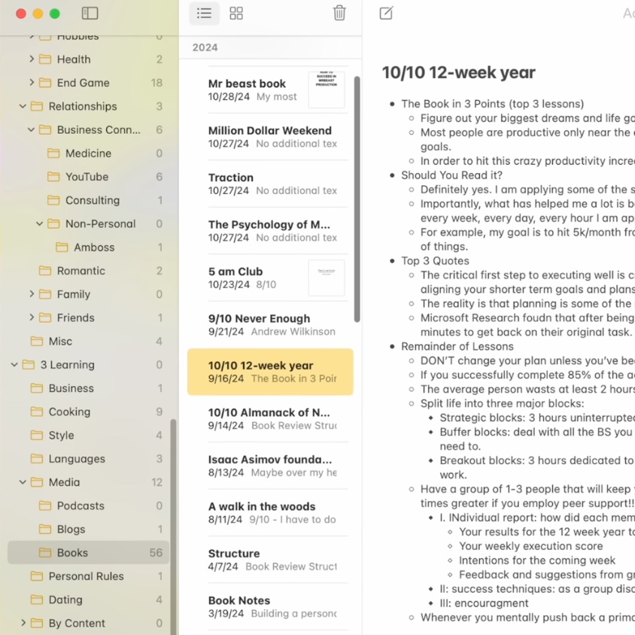Expand the End Game folder
This screenshot has height=635, width=635.
tap(32, 83)
